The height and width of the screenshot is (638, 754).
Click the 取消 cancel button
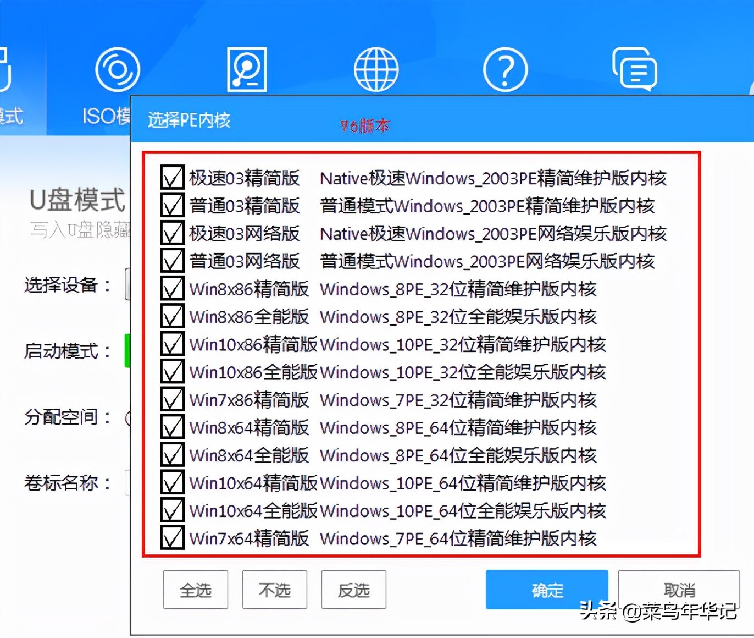(x=679, y=590)
